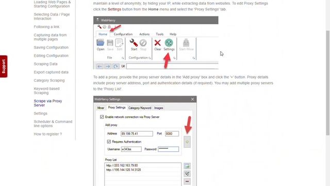Image resolution: width=330 pixels, height=186 pixels.
Task: Click the green Settings icon in ribbon
Action: (x=169, y=42)
